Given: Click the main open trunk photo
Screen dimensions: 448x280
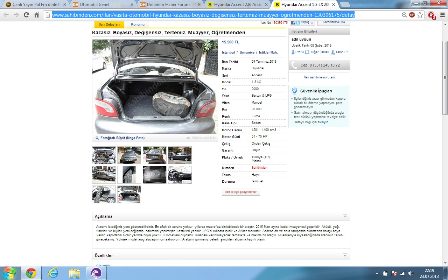Looking at the screenshot, I should (155, 86).
